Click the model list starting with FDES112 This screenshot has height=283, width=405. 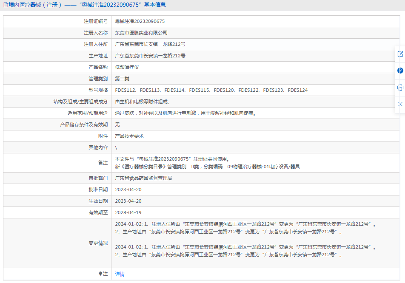[x=211, y=90]
